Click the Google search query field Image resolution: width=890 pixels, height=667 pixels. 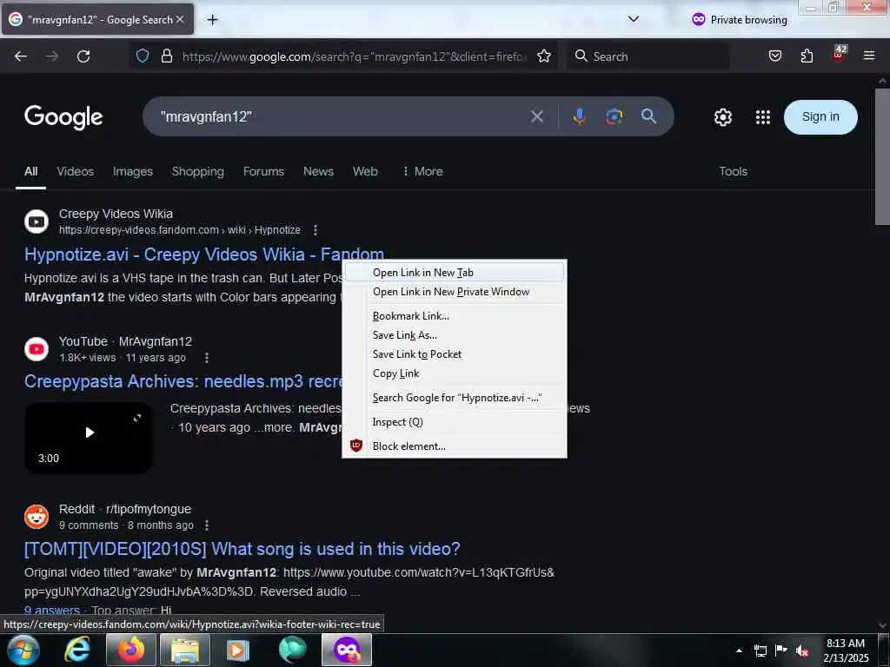point(341,117)
